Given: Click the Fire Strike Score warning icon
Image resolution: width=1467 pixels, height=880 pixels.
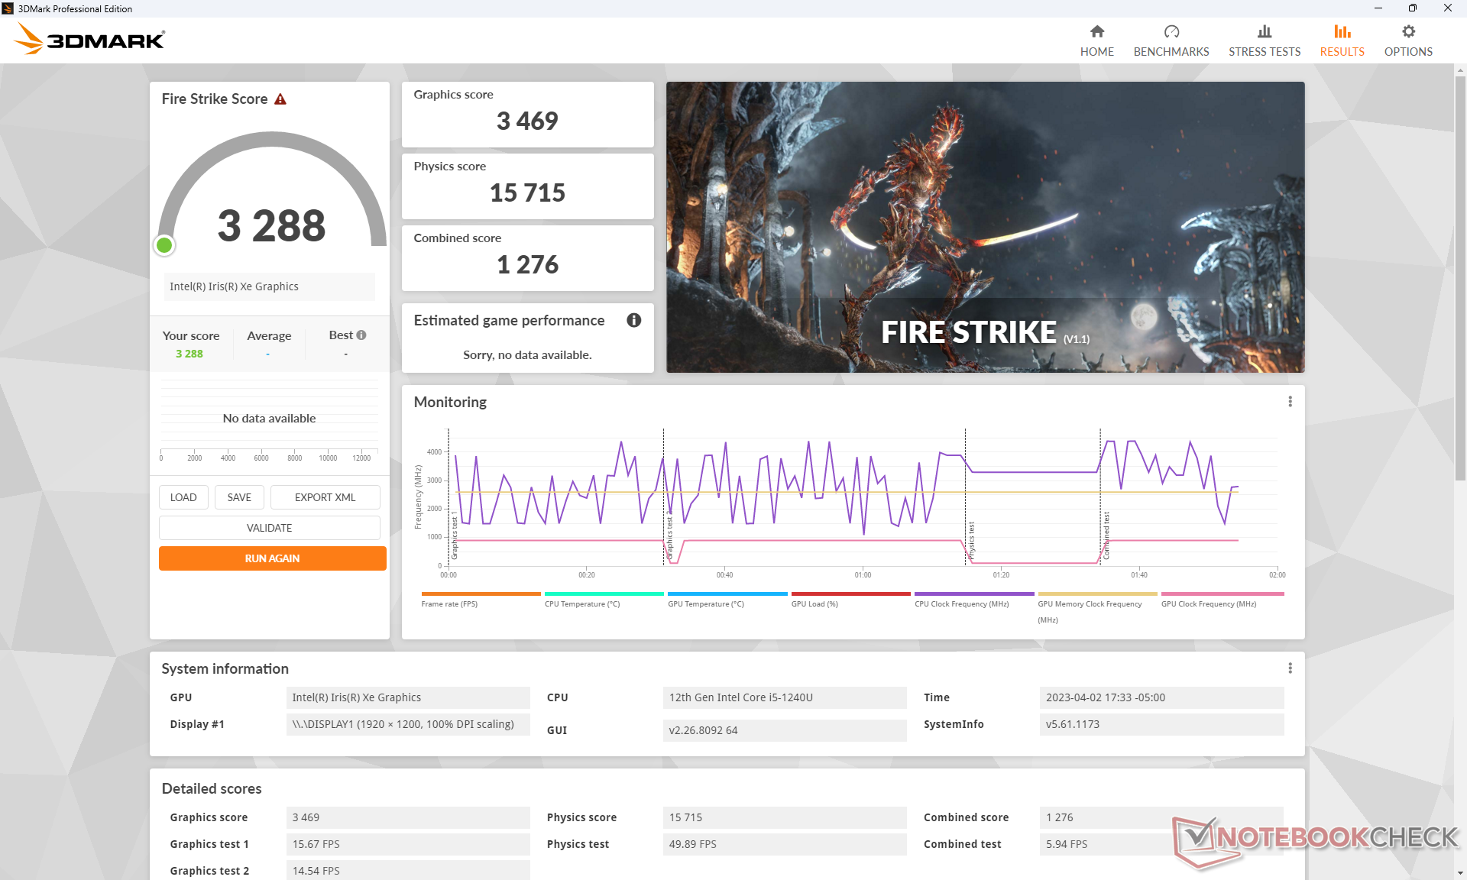Looking at the screenshot, I should pos(280,99).
